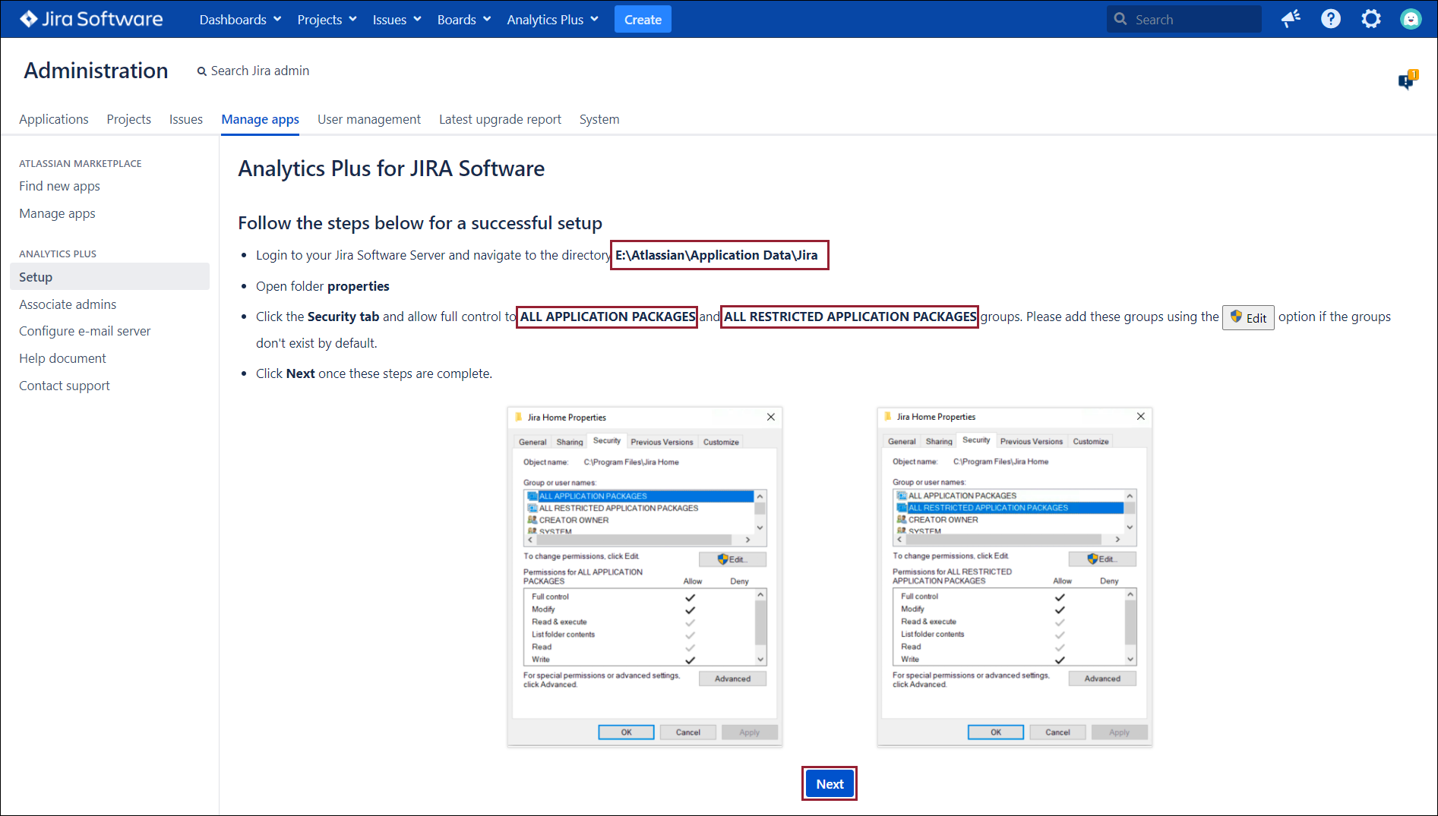Click the magnifier icon in Search Jira admin

(201, 71)
